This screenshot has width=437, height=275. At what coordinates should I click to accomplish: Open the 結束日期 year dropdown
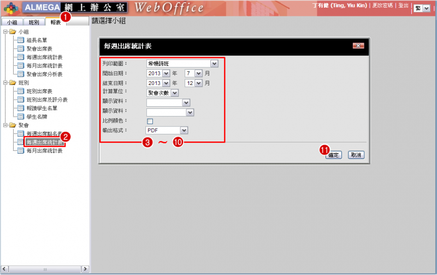(158, 83)
